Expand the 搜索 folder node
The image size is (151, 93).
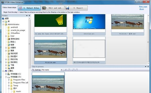6,51
